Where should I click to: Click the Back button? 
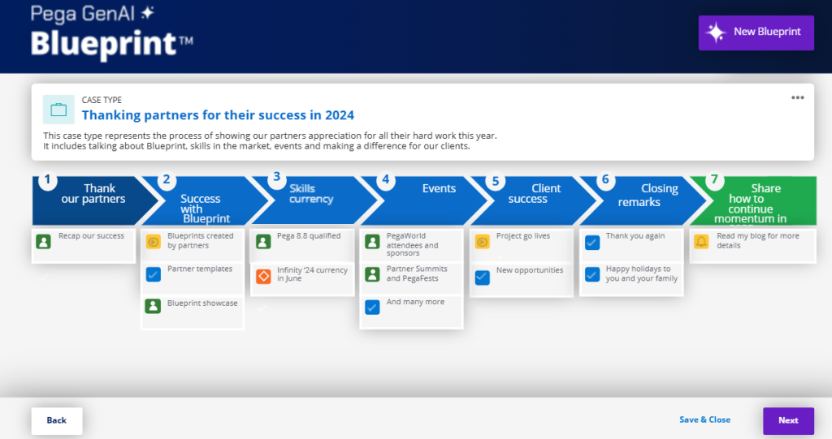(x=57, y=420)
